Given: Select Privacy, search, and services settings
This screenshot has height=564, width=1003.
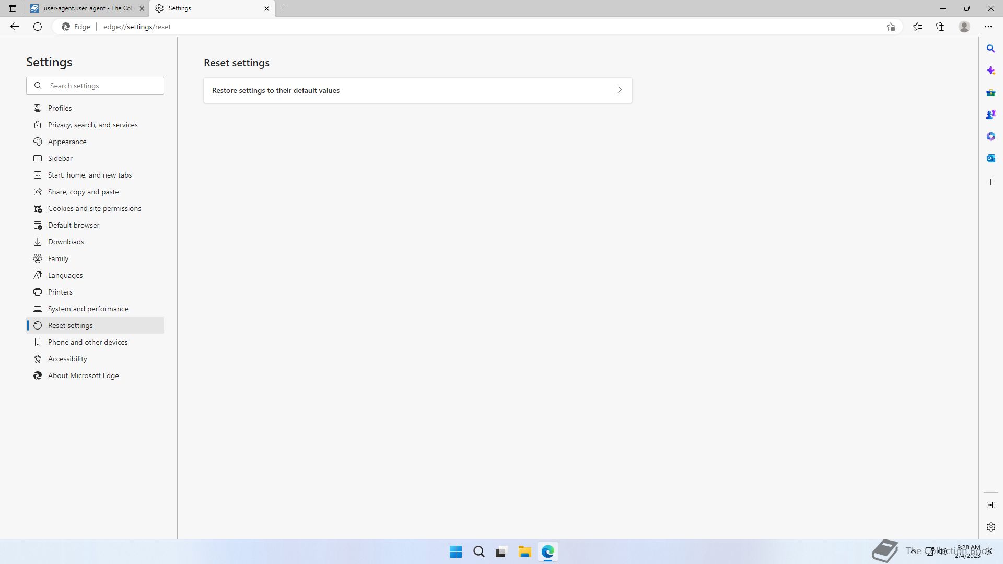Looking at the screenshot, I should point(92,125).
